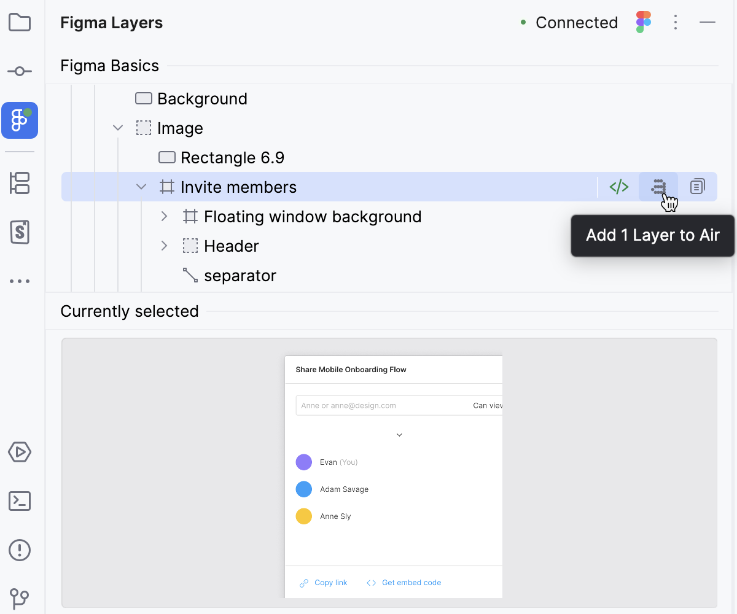Screen dimensions: 737x614
Task: Select the Figma Layers sidebar icon
Action: point(20,120)
